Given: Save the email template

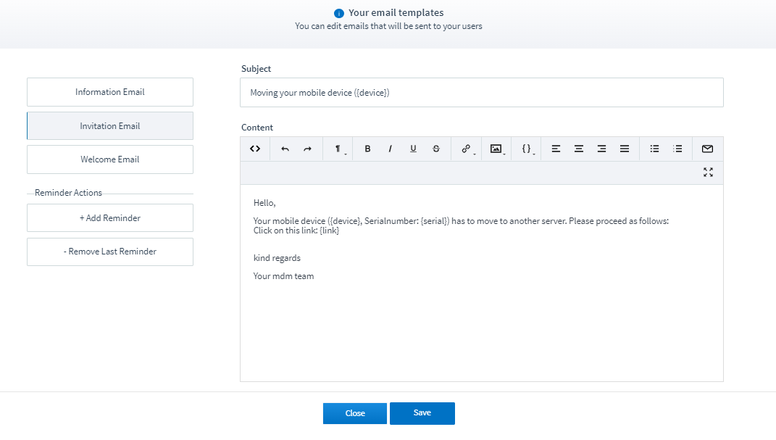Looking at the screenshot, I should [422, 413].
